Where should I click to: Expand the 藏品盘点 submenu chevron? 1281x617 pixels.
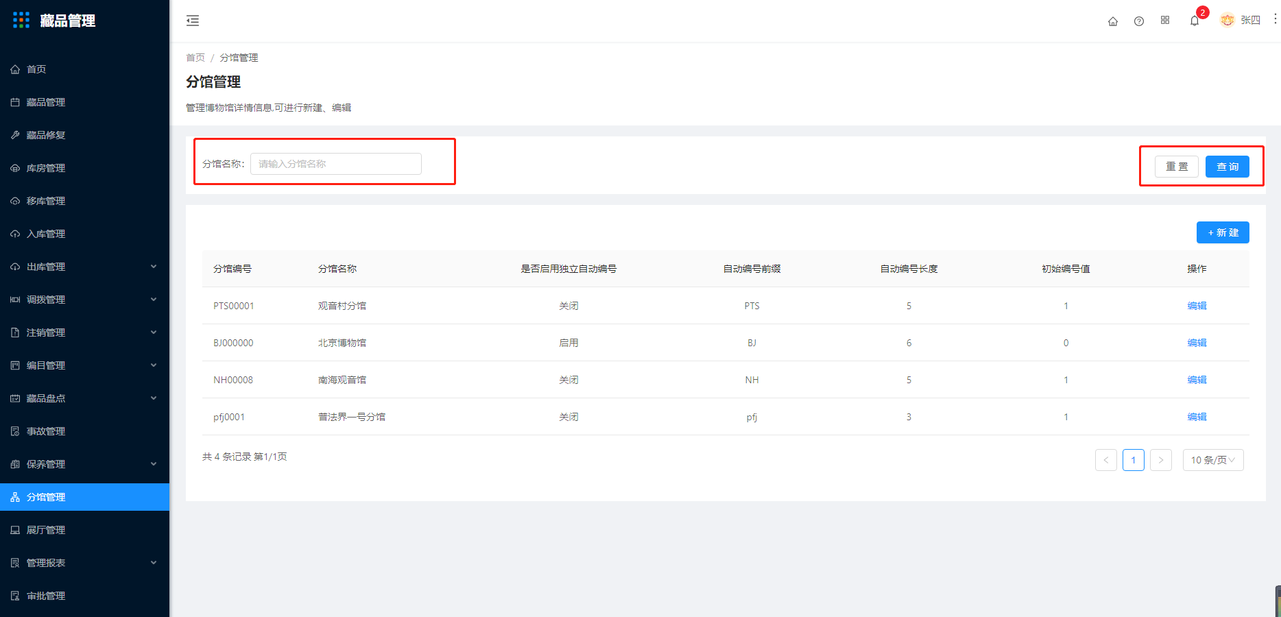154,398
